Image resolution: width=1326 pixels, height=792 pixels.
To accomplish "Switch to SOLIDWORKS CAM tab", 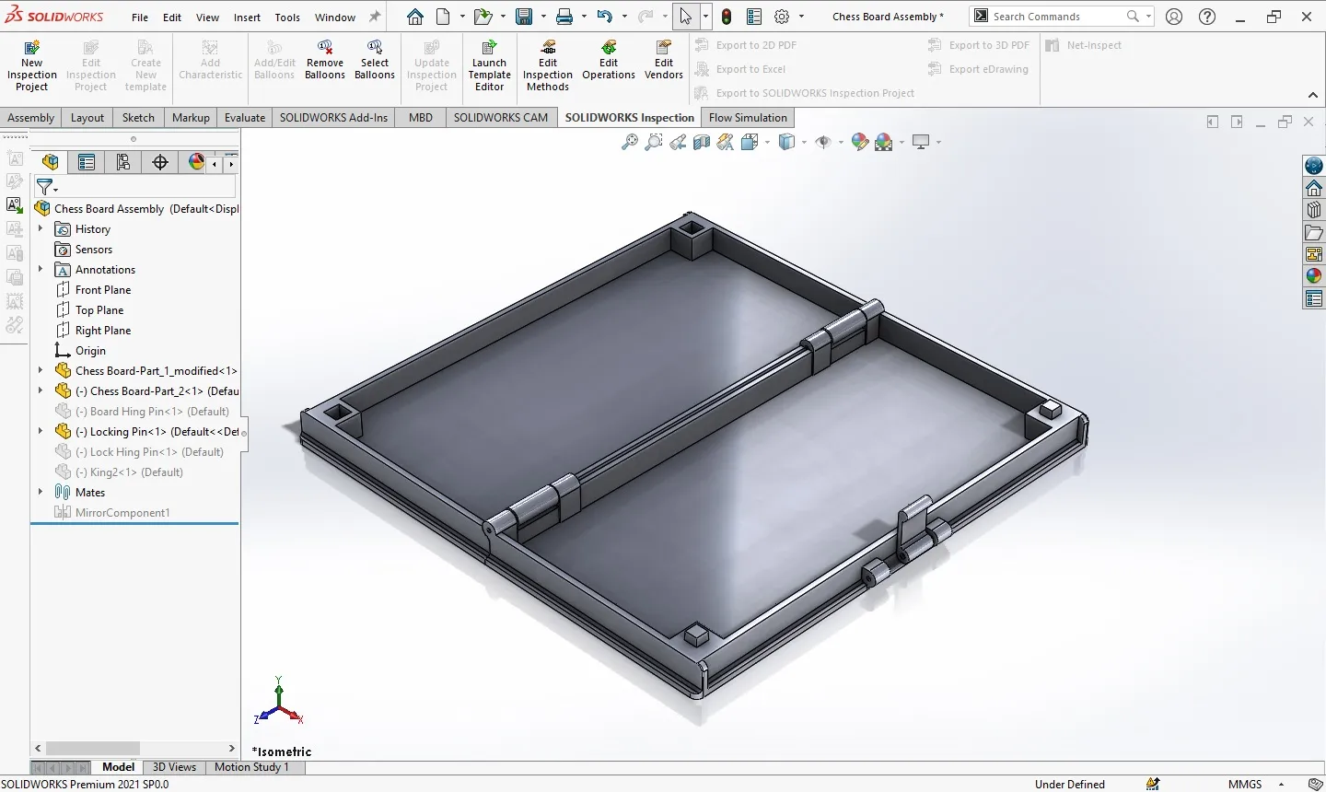I will pos(500,117).
